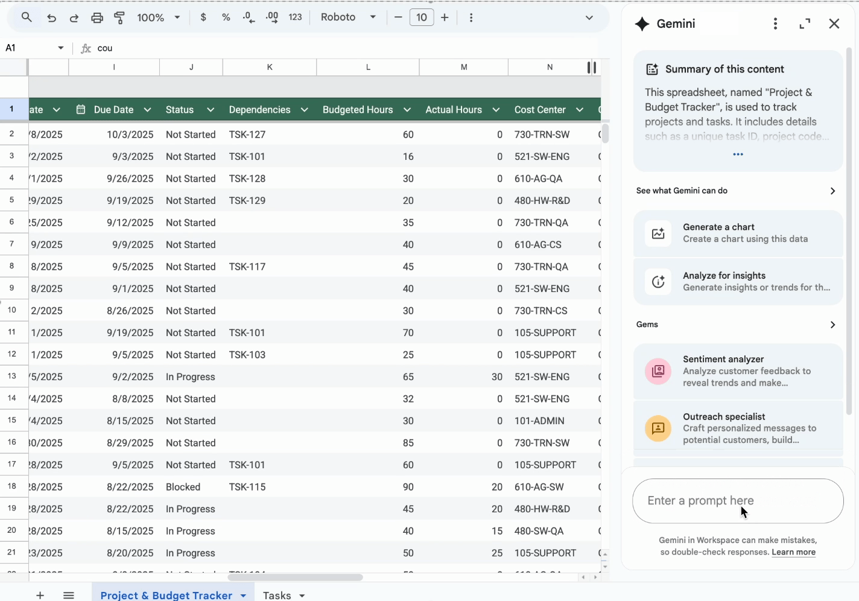
Task: Open Print from the toolbar icon
Action: tap(97, 17)
